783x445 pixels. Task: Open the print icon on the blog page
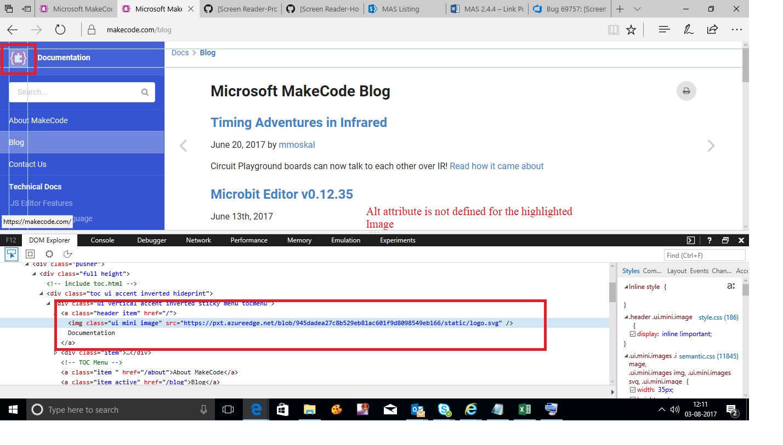(x=686, y=91)
